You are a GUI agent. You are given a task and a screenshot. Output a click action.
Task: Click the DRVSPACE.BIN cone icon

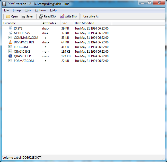[10, 42]
